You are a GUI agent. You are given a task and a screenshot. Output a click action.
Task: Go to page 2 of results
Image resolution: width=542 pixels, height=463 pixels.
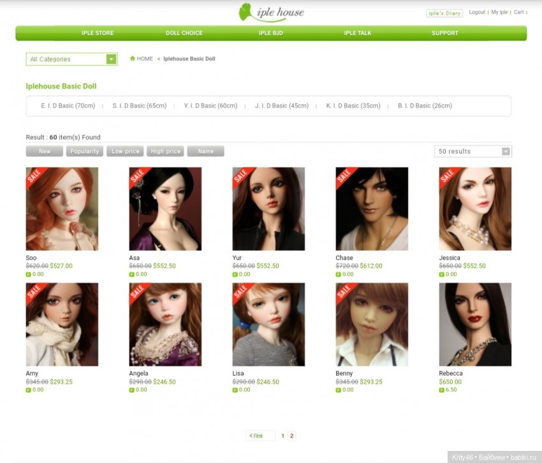291,436
